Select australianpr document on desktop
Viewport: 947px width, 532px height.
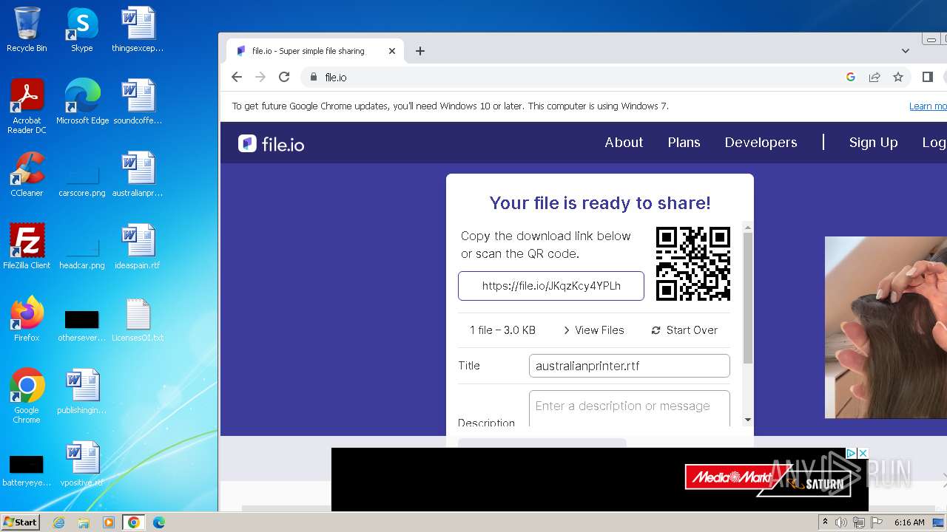point(138,174)
